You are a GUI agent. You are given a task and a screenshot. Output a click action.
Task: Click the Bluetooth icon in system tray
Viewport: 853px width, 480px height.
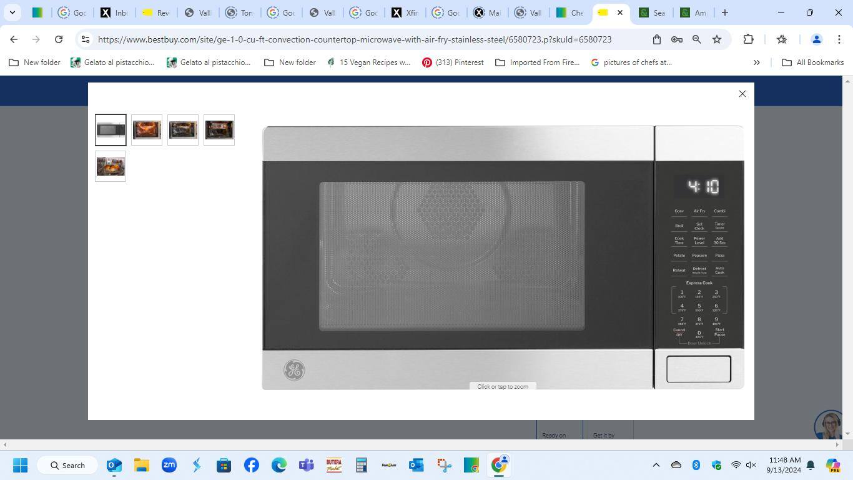click(x=696, y=465)
